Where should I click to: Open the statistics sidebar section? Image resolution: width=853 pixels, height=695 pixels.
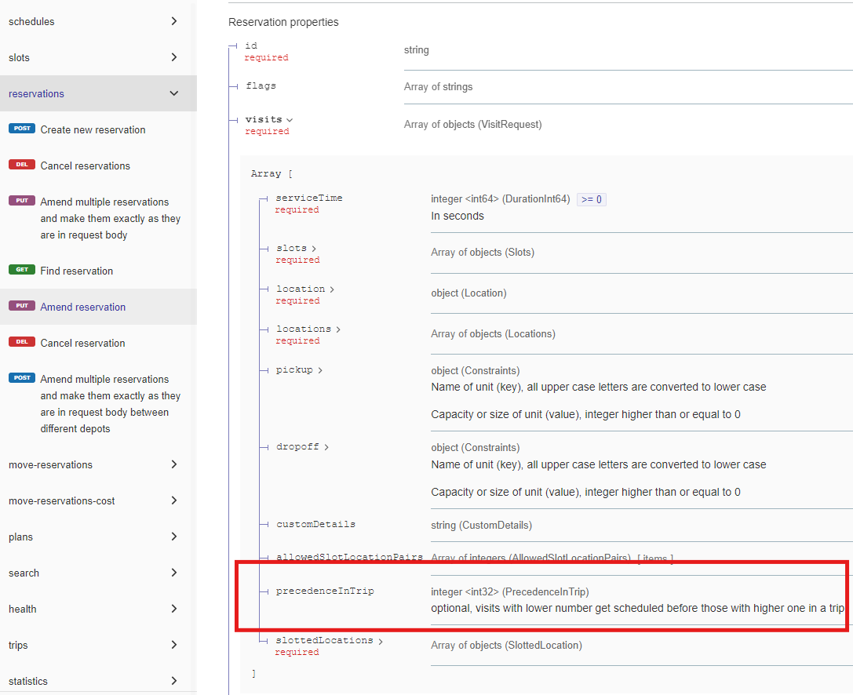(x=28, y=681)
